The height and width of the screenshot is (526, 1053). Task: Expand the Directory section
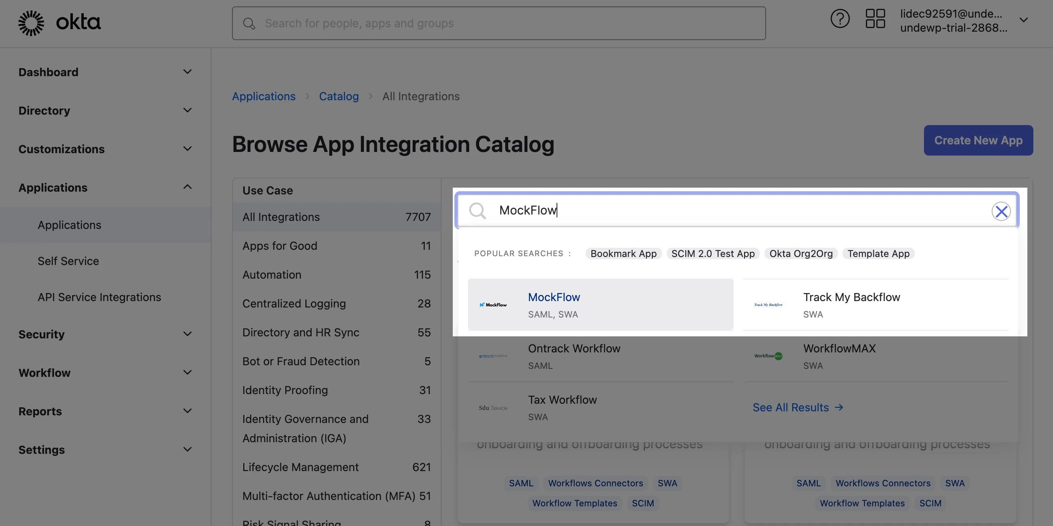pos(105,110)
